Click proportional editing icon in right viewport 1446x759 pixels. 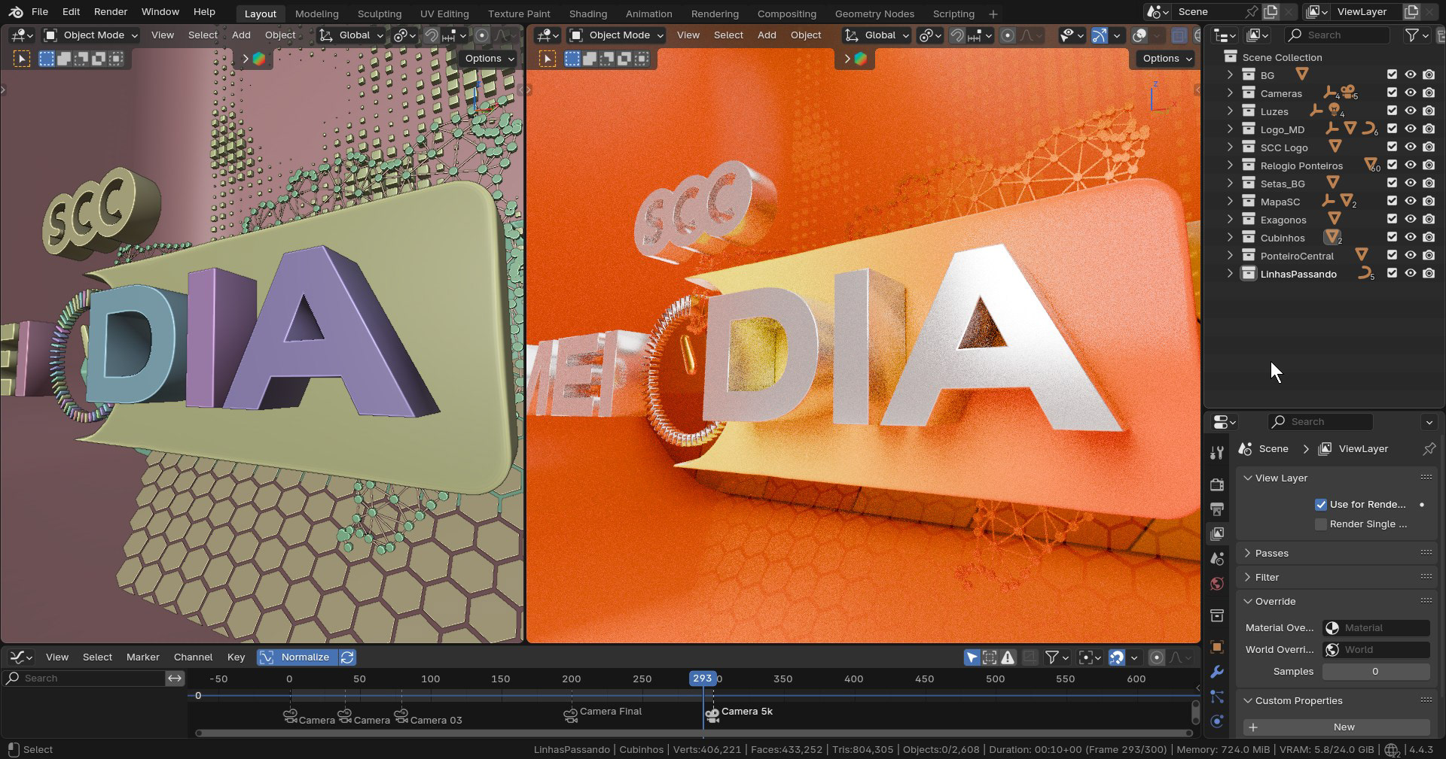click(x=1008, y=35)
